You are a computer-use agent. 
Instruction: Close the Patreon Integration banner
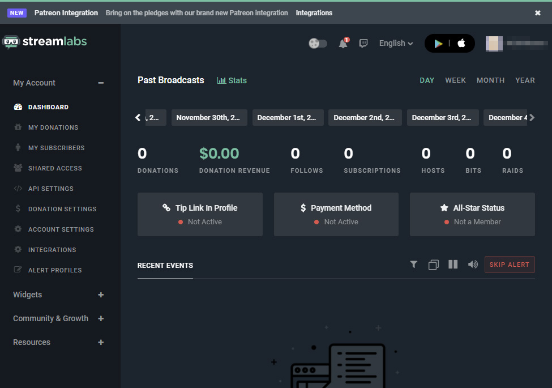538,12
